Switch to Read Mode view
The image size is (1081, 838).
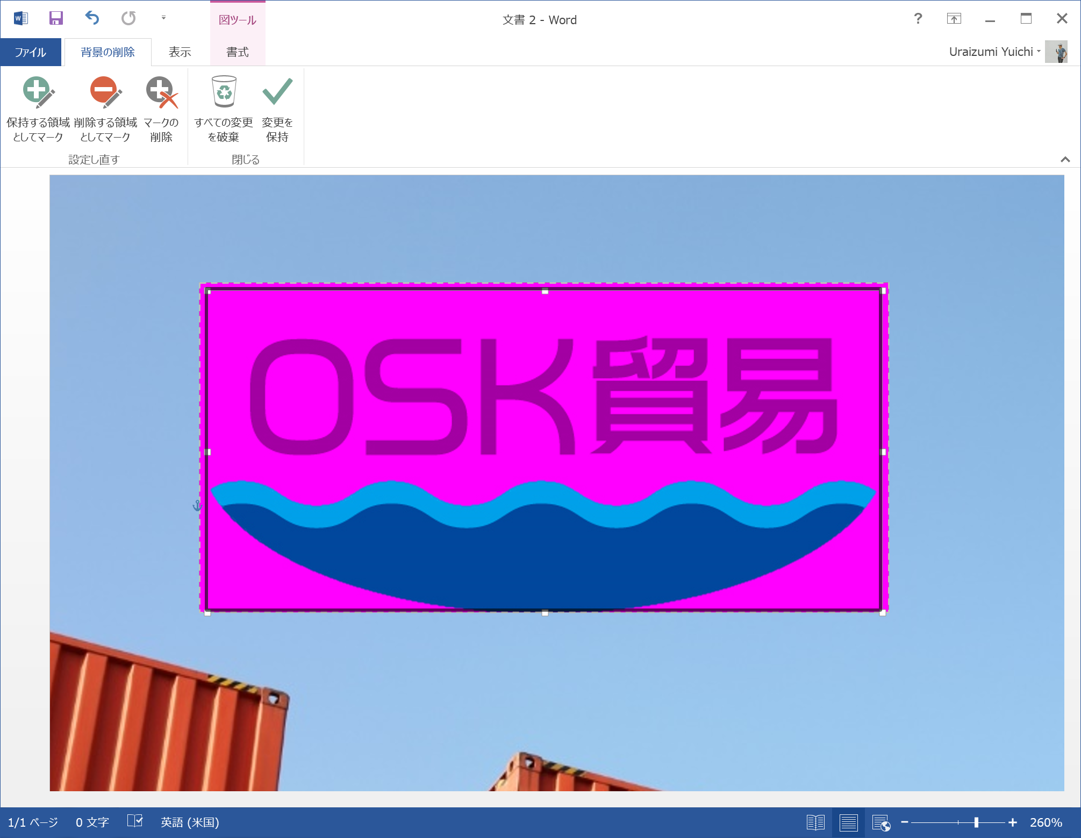coord(815,822)
